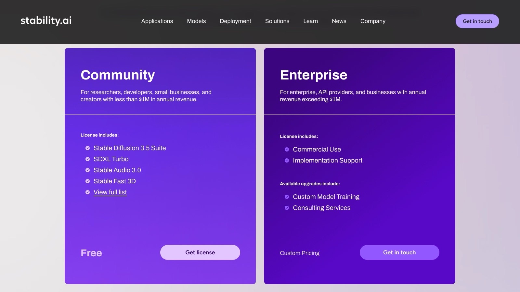
Task: Click the Enterprise description about API providers
Action: 353,96
